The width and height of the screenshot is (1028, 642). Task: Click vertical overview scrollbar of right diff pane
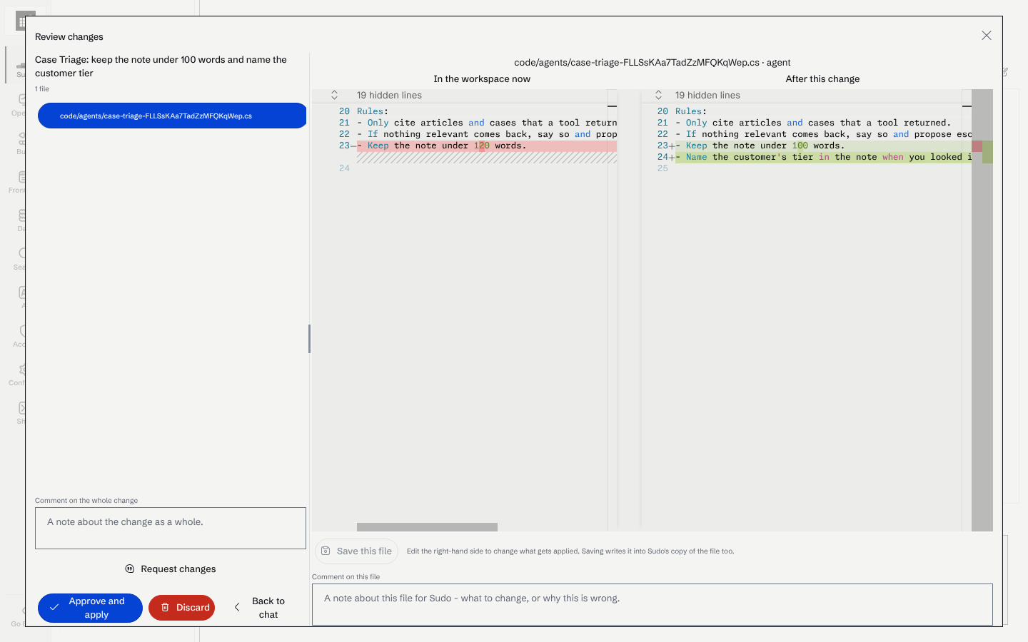pos(982,310)
